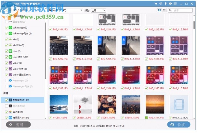The image size is (197, 133).
Task: Open the video file IMG_1...0.MOV thumbnail
Action: pos(179,104)
